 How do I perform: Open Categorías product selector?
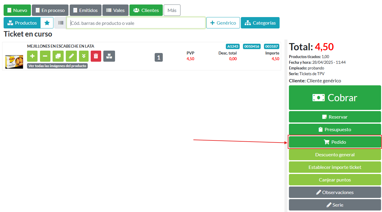(260, 23)
